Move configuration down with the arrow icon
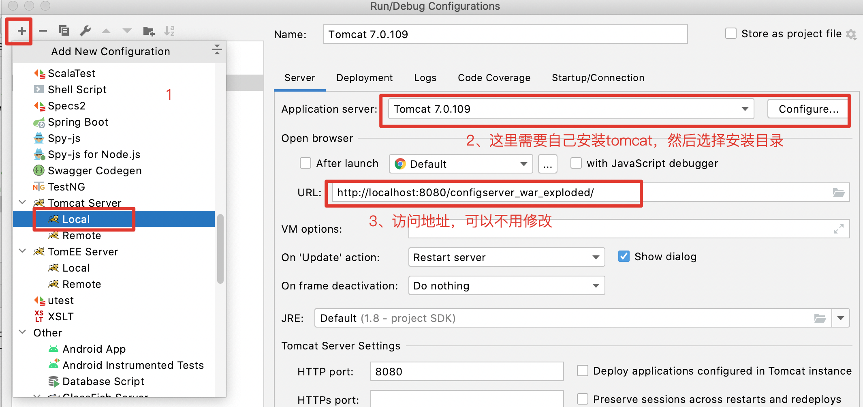Viewport: 863px width, 407px height. click(127, 31)
